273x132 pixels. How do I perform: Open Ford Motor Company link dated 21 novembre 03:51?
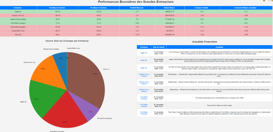click(x=144, y=105)
